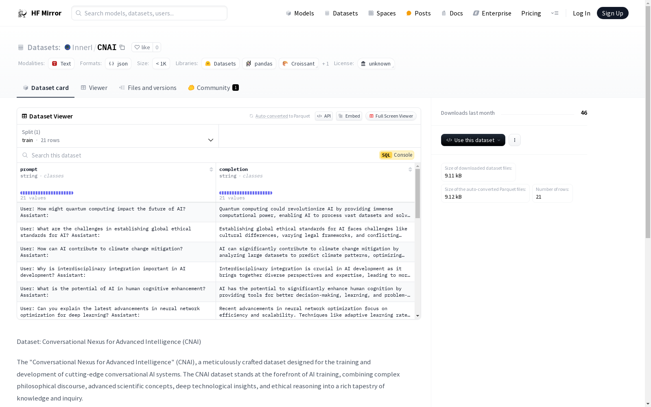Go to Enterprise page

tap(492, 13)
